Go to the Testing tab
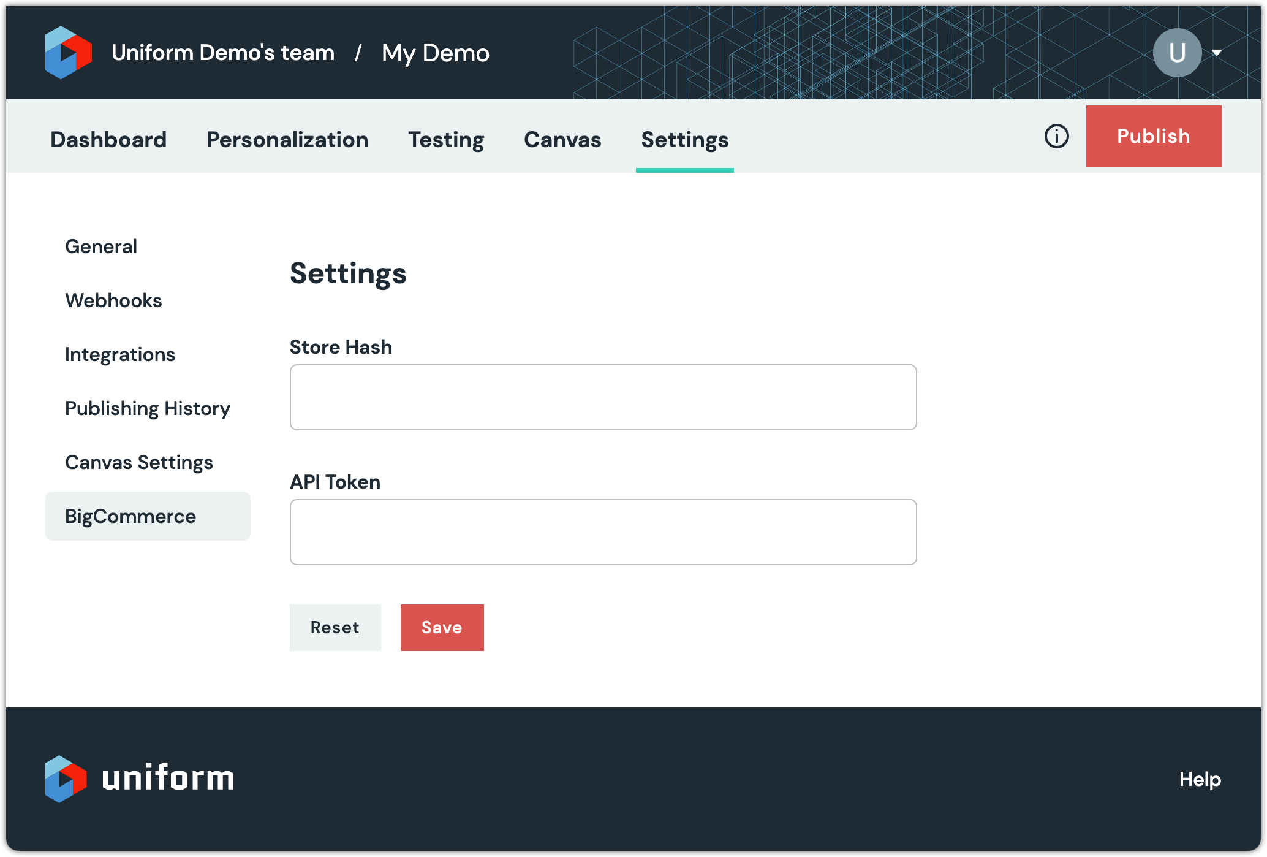 coord(446,140)
